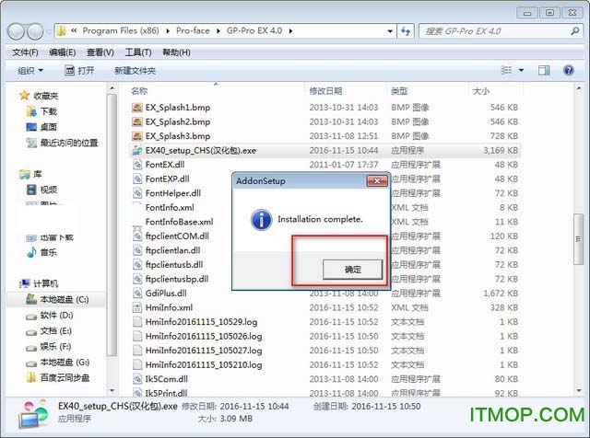Sort files by 修改日期 column header
590x438 pixels.
tap(325, 91)
